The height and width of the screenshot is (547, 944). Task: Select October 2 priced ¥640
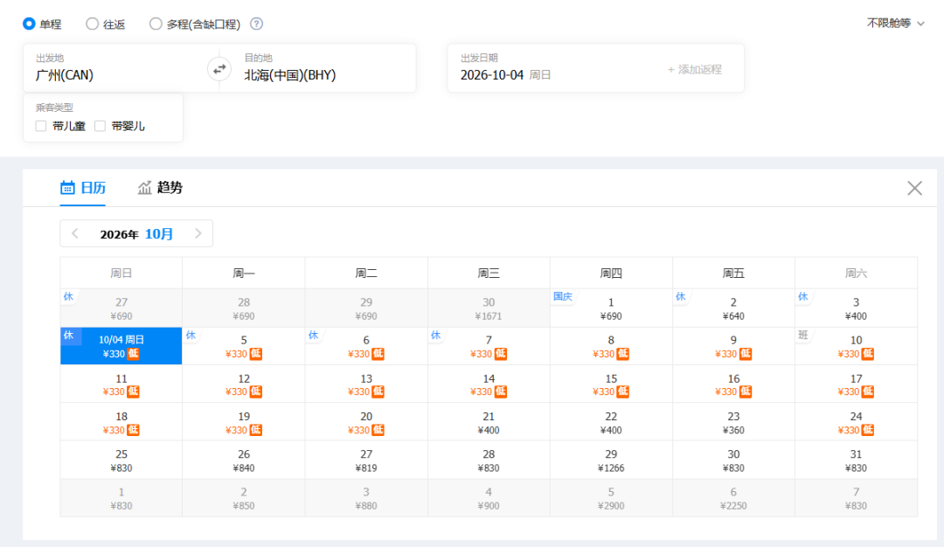(733, 308)
